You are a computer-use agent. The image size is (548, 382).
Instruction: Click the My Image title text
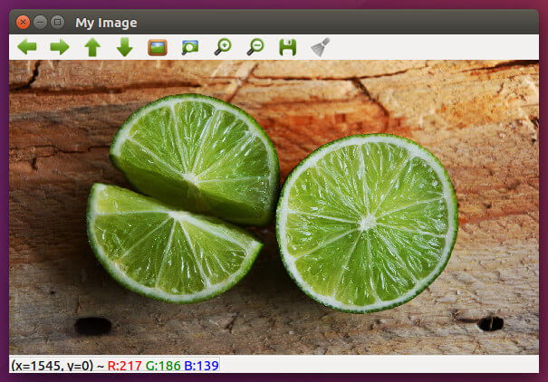(106, 23)
